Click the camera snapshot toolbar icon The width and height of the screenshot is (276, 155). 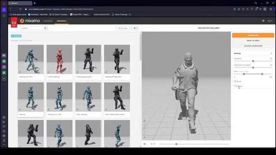[239, 9]
